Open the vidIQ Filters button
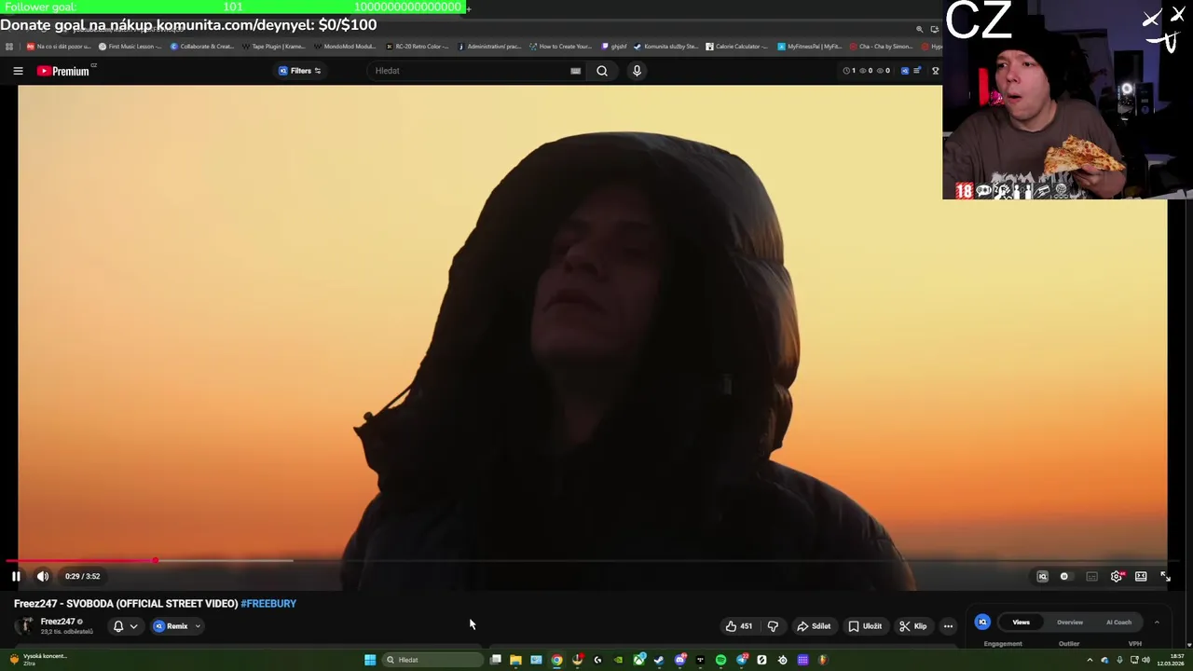Image resolution: width=1193 pixels, height=671 pixels. click(300, 71)
